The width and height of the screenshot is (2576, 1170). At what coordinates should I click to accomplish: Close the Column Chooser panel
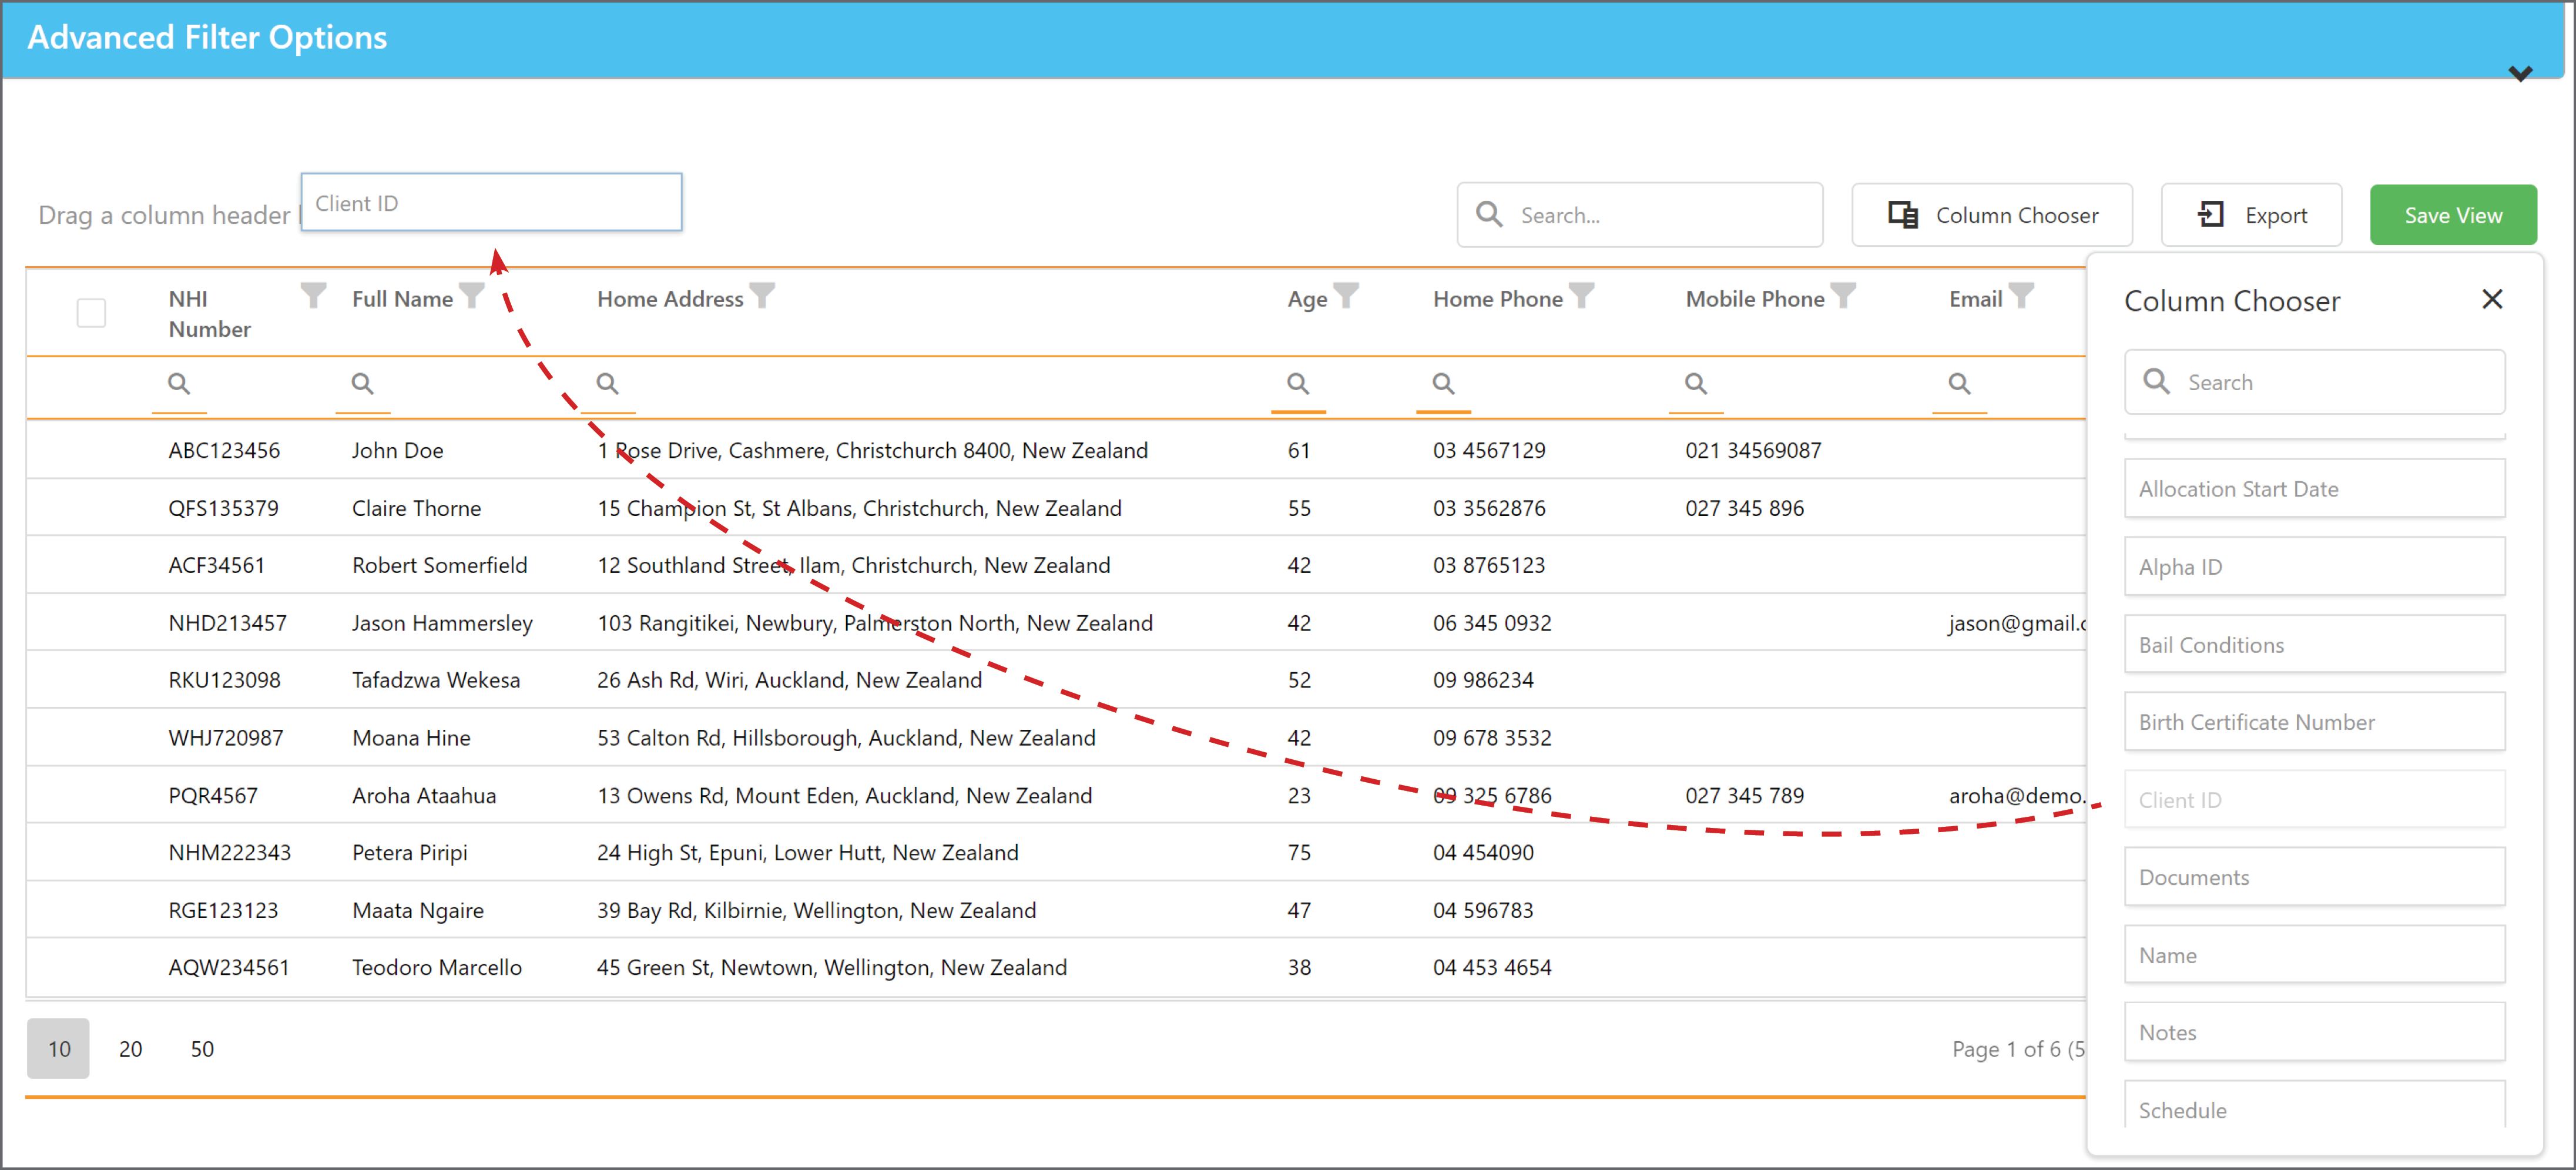pos(2492,299)
